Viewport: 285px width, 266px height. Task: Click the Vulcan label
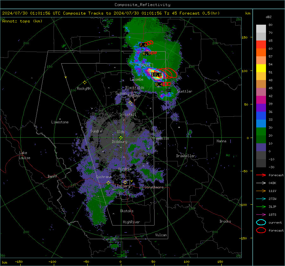[x=161, y=235]
